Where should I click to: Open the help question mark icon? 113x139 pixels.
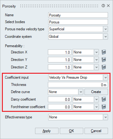click(103, 6)
